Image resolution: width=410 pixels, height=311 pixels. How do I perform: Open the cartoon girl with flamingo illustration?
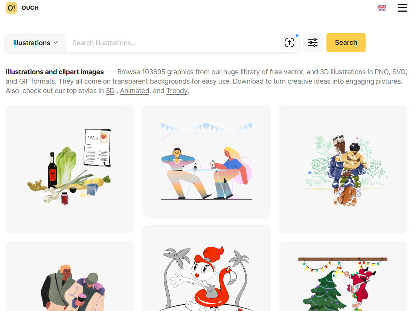pos(206,268)
